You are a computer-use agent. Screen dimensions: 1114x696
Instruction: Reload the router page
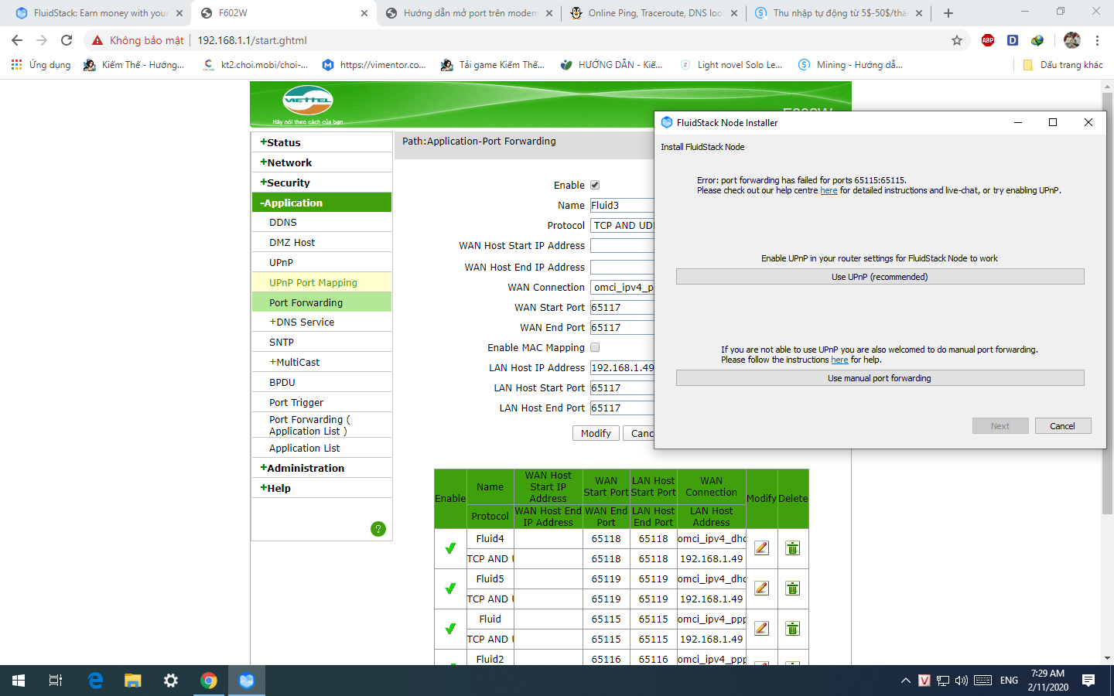[67, 40]
